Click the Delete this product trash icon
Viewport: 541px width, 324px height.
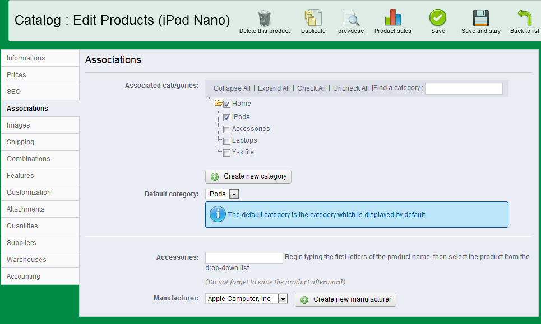pos(265,18)
